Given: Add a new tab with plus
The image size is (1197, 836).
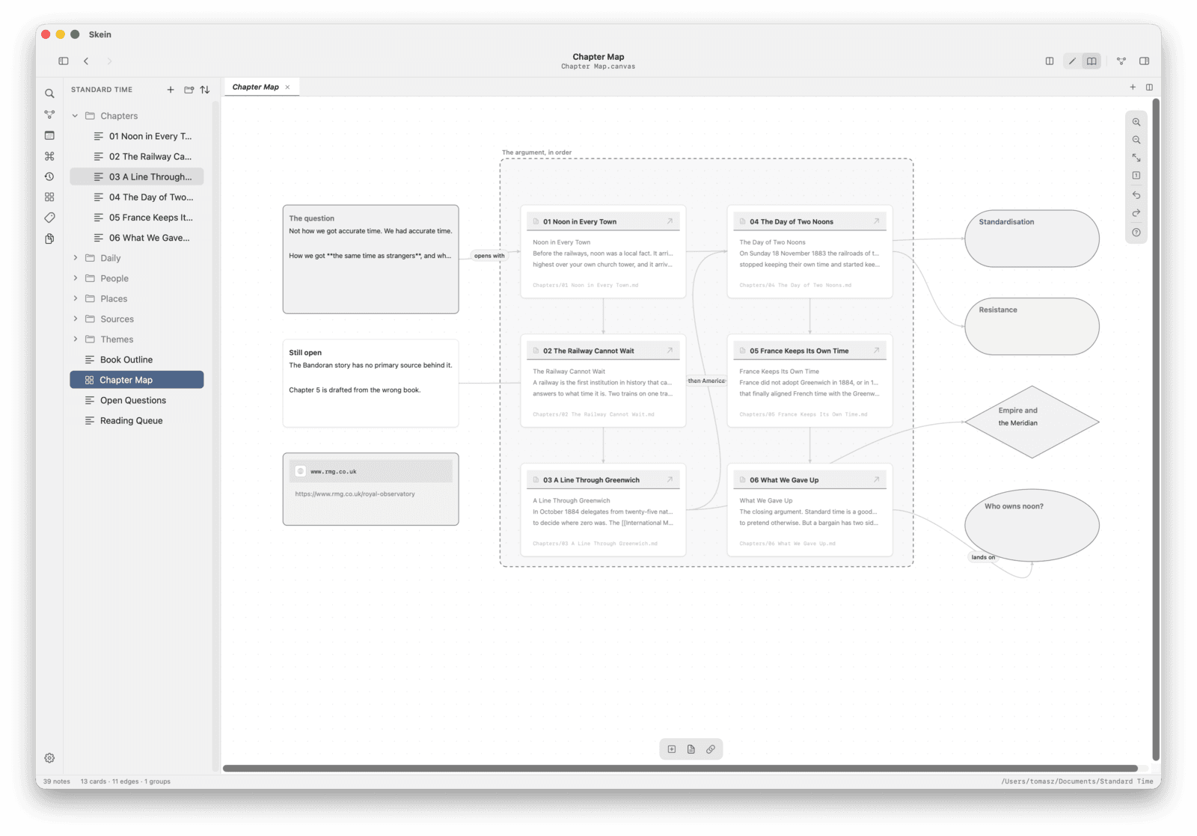Looking at the screenshot, I should click(x=1133, y=87).
